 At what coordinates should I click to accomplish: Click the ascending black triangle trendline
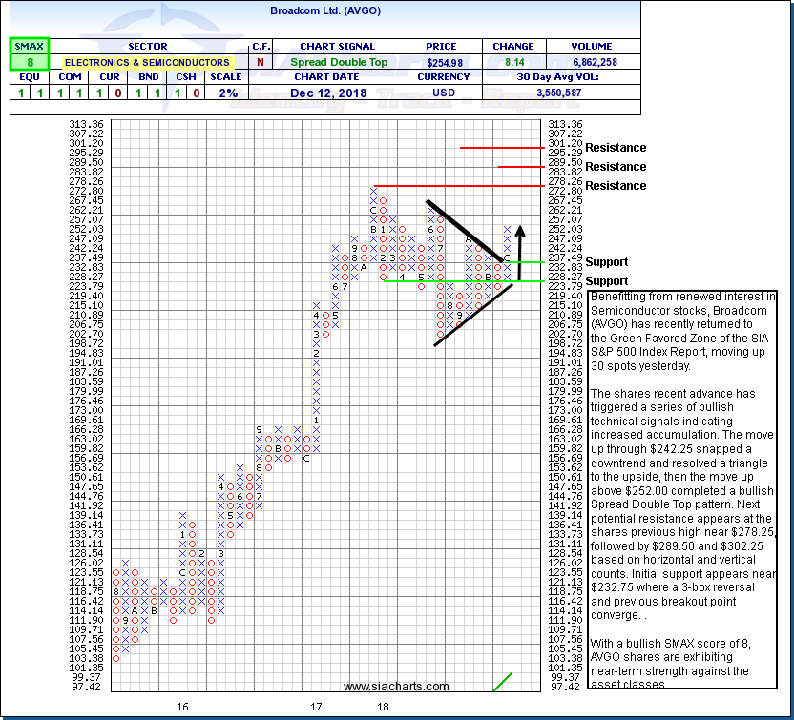(473, 313)
